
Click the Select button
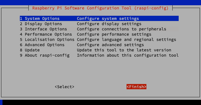65,87
